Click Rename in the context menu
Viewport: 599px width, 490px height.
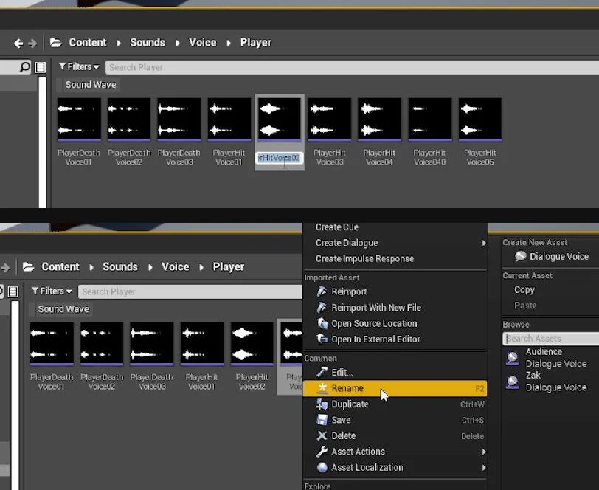coord(347,387)
